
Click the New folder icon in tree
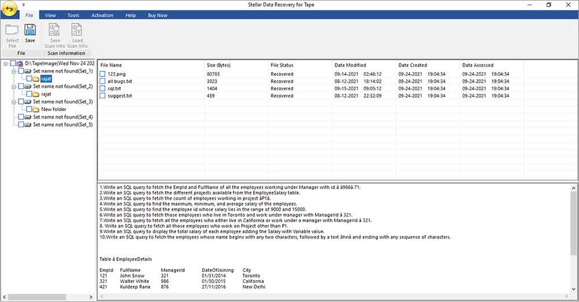click(35, 109)
